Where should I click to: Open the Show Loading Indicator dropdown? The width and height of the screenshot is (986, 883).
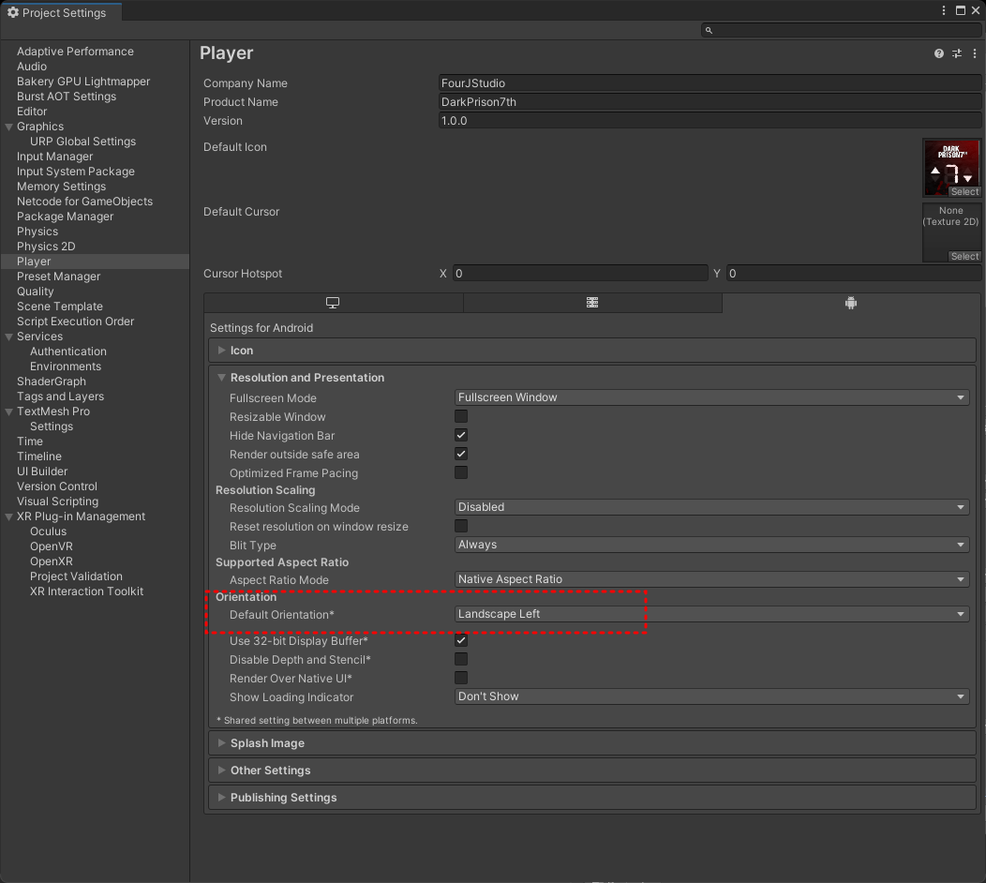pos(711,696)
